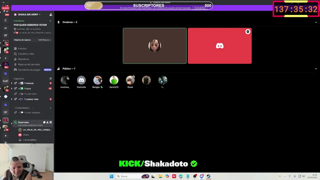Close the Sugerencia section
Viewport: 320px width, 180px height.
coord(50,78)
